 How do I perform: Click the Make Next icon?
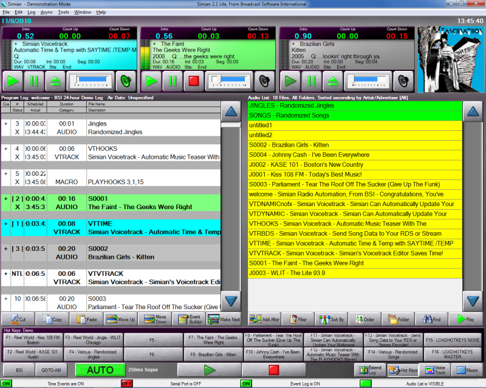[222, 319]
